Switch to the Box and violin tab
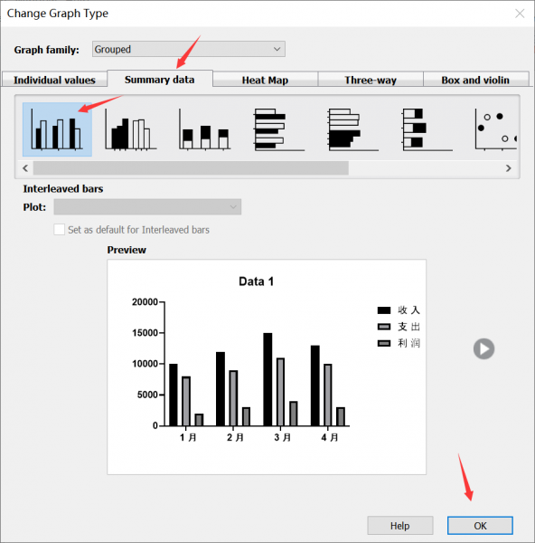The width and height of the screenshot is (535, 543). tap(475, 80)
